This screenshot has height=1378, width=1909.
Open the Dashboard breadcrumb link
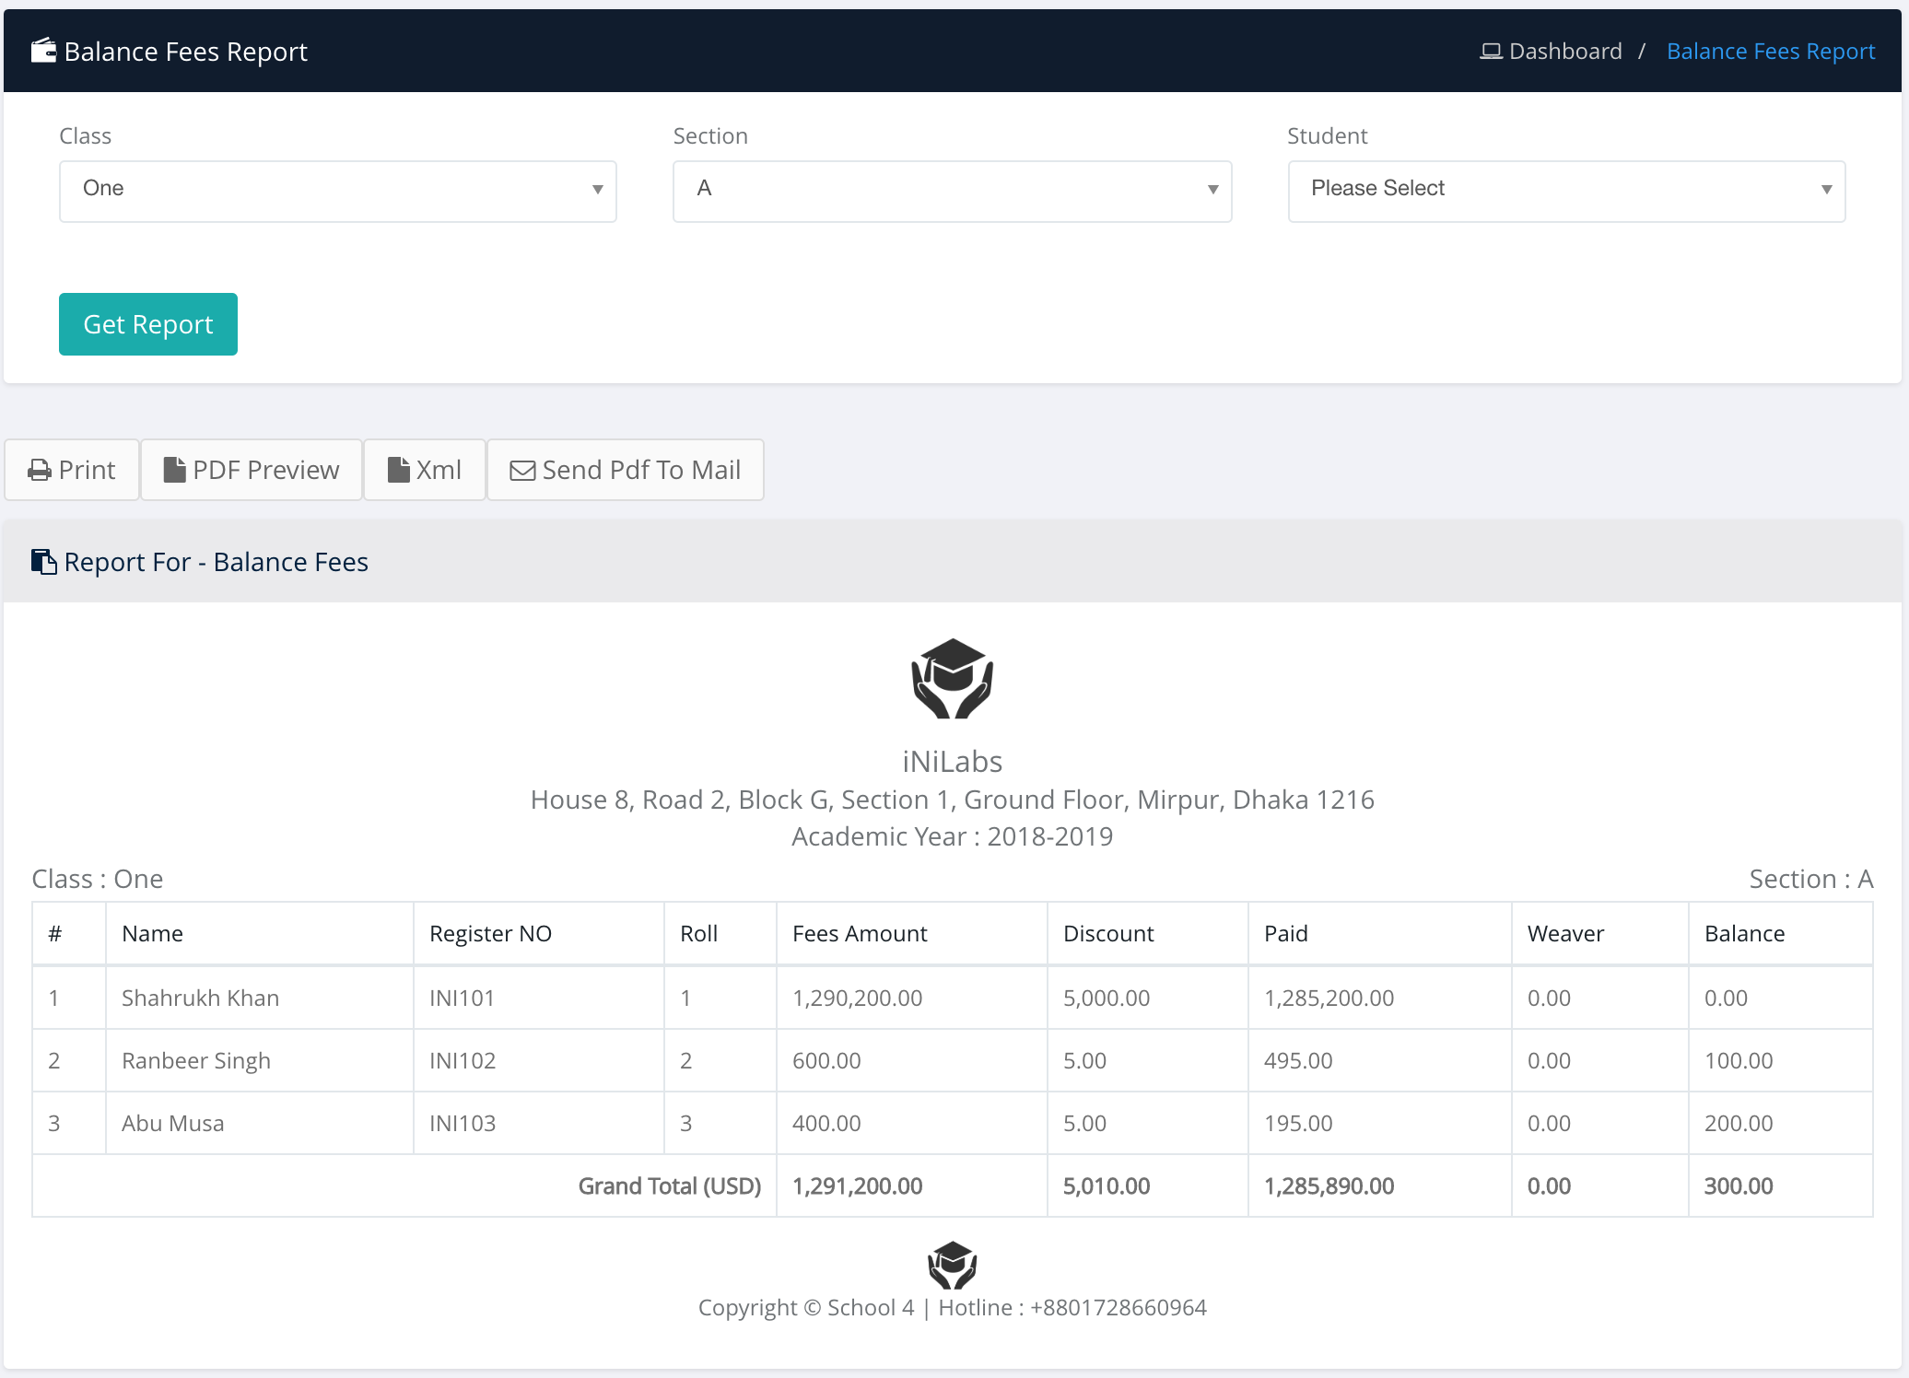click(x=1564, y=52)
